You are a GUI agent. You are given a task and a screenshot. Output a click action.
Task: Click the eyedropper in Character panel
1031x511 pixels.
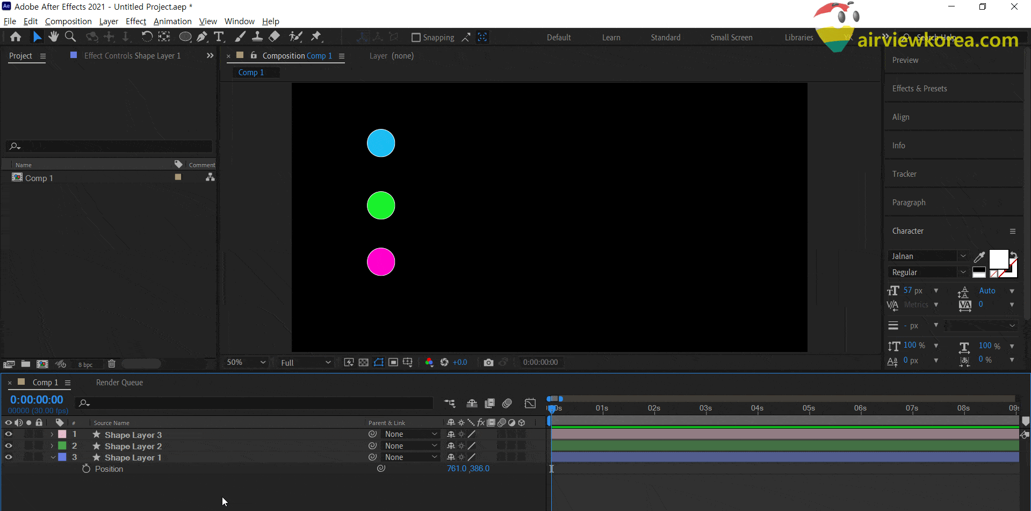(979, 257)
